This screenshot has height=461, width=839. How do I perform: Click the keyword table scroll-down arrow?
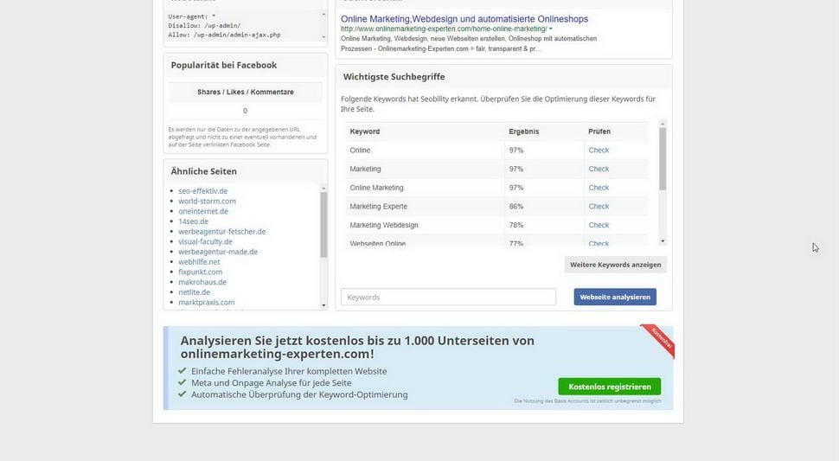[x=663, y=241]
